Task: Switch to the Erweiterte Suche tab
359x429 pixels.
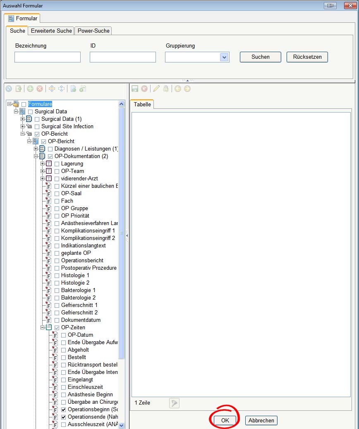Action: 51,31
